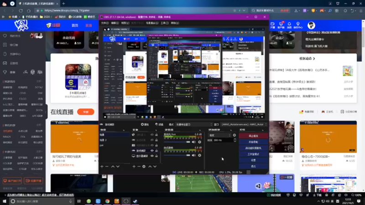Open OBS 帮助(H) menu

click(x=175, y=23)
